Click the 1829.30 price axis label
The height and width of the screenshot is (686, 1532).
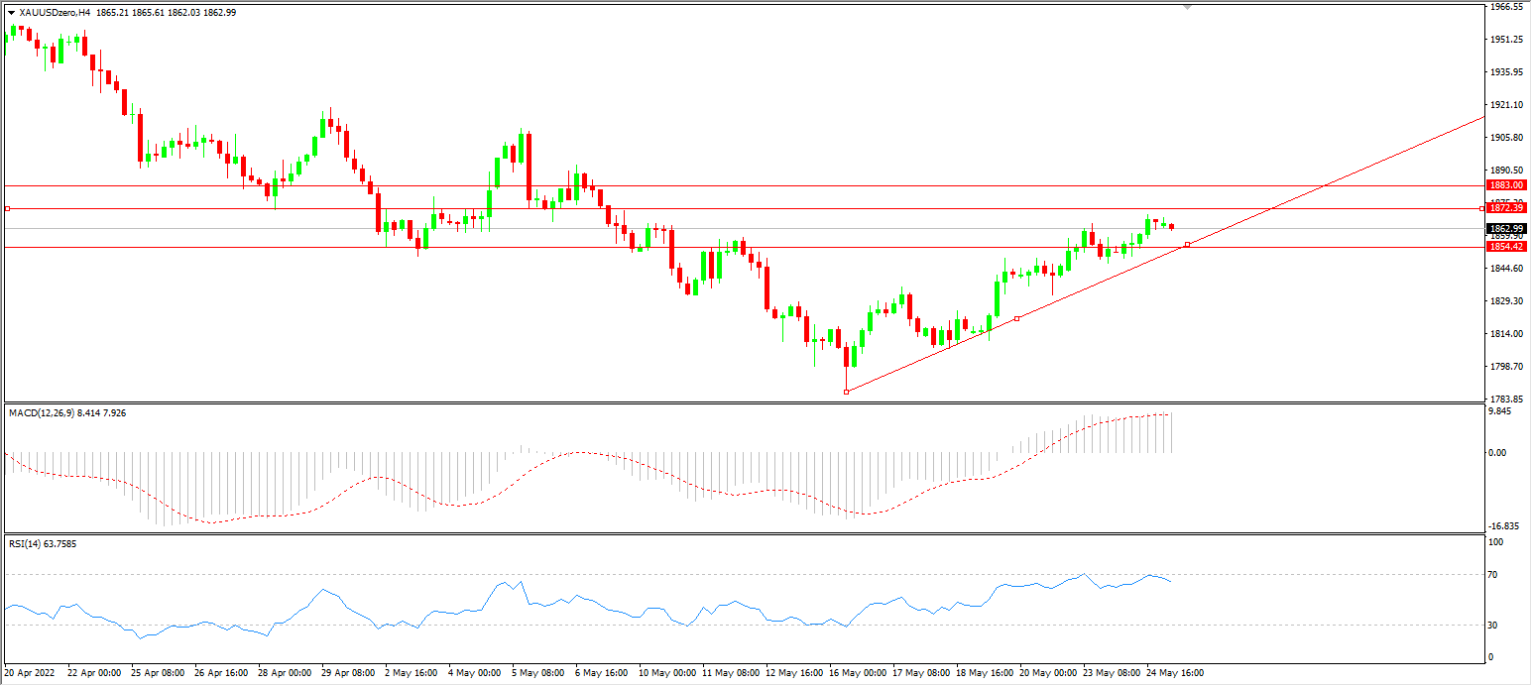1506,300
